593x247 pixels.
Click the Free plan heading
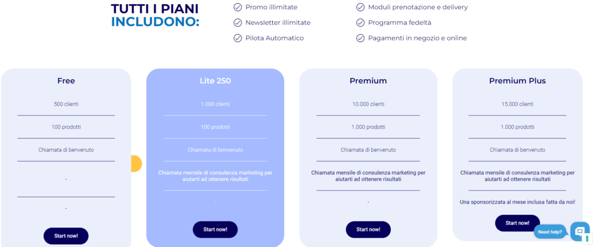pyautogui.click(x=66, y=81)
